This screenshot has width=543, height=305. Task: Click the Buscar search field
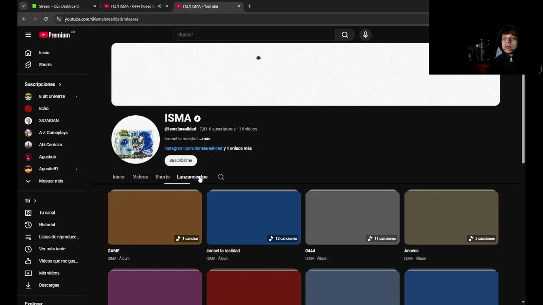point(254,35)
